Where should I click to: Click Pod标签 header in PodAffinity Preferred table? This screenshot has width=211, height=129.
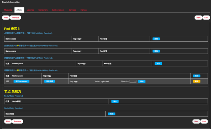click(108, 64)
